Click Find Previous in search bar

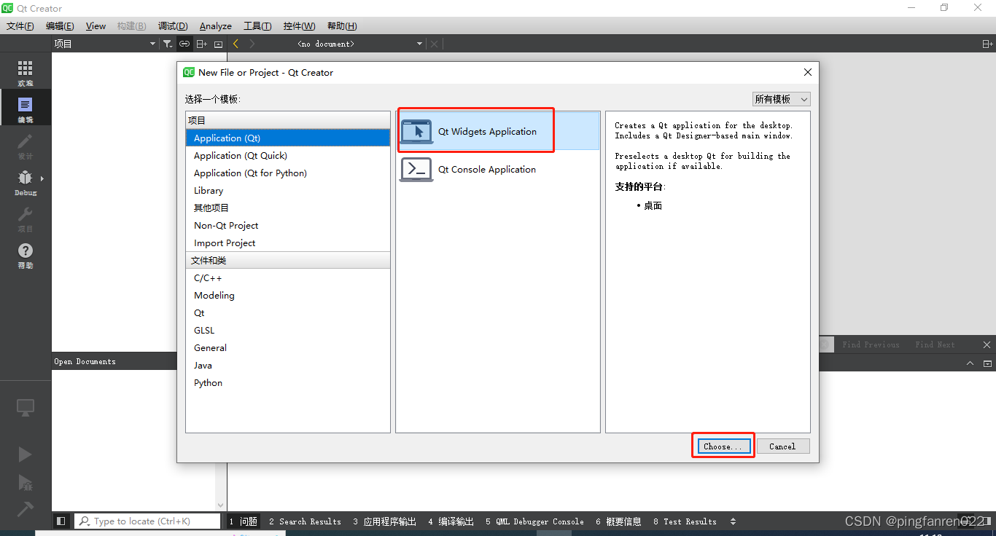[871, 344]
